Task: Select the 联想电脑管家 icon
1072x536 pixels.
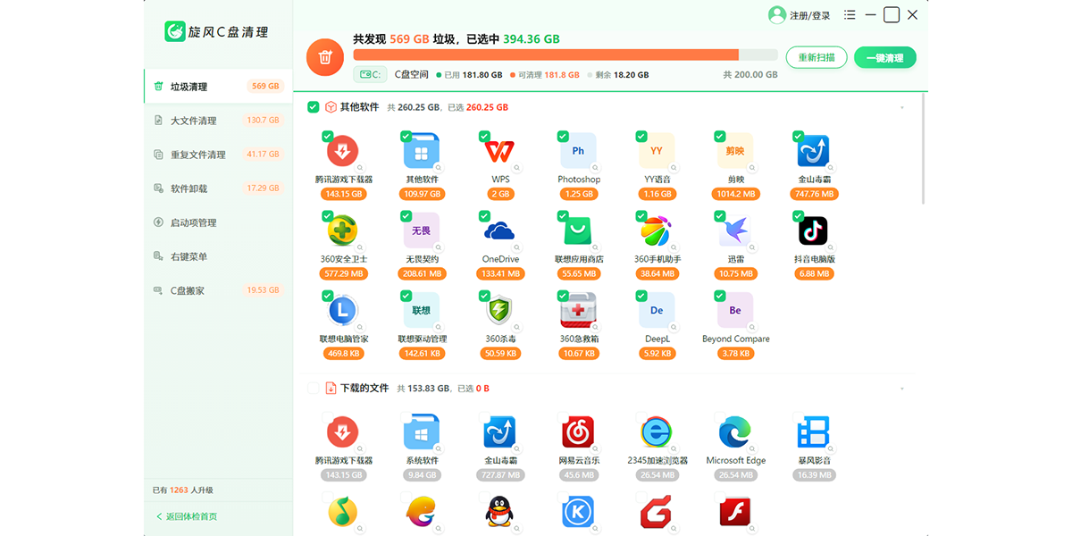Action: [x=342, y=310]
